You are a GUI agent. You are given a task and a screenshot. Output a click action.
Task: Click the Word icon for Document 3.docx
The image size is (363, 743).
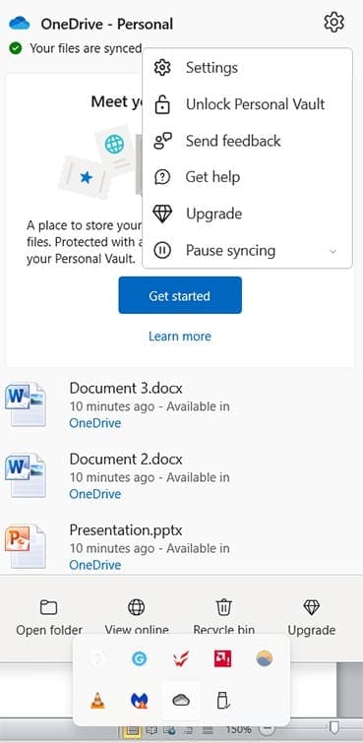26,404
